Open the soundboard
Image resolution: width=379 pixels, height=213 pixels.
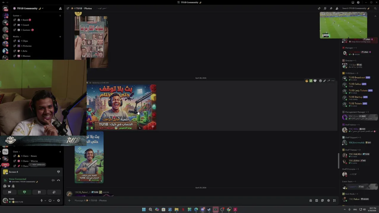54,192
